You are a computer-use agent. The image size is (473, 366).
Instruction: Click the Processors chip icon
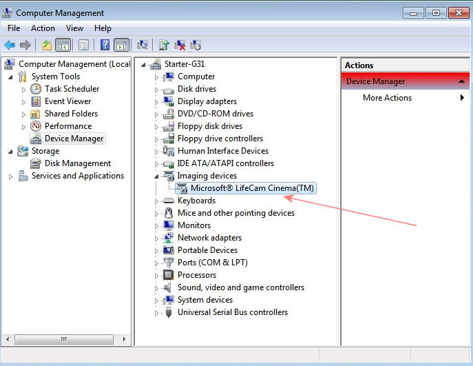click(168, 275)
